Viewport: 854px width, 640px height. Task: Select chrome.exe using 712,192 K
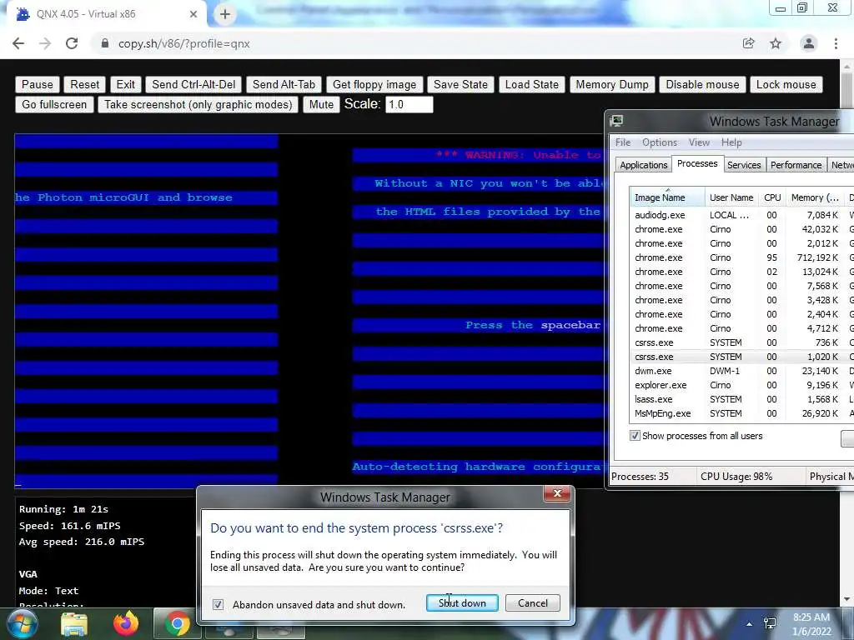coord(741,257)
